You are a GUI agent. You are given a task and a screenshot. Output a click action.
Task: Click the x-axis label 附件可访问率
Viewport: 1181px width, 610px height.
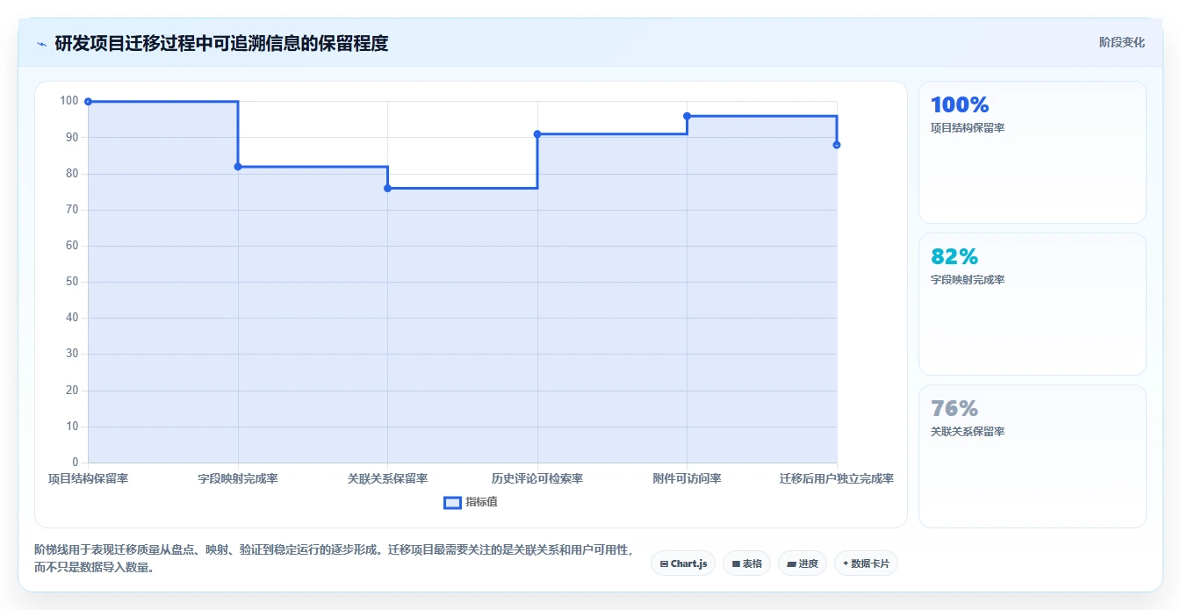pyautogui.click(x=687, y=478)
